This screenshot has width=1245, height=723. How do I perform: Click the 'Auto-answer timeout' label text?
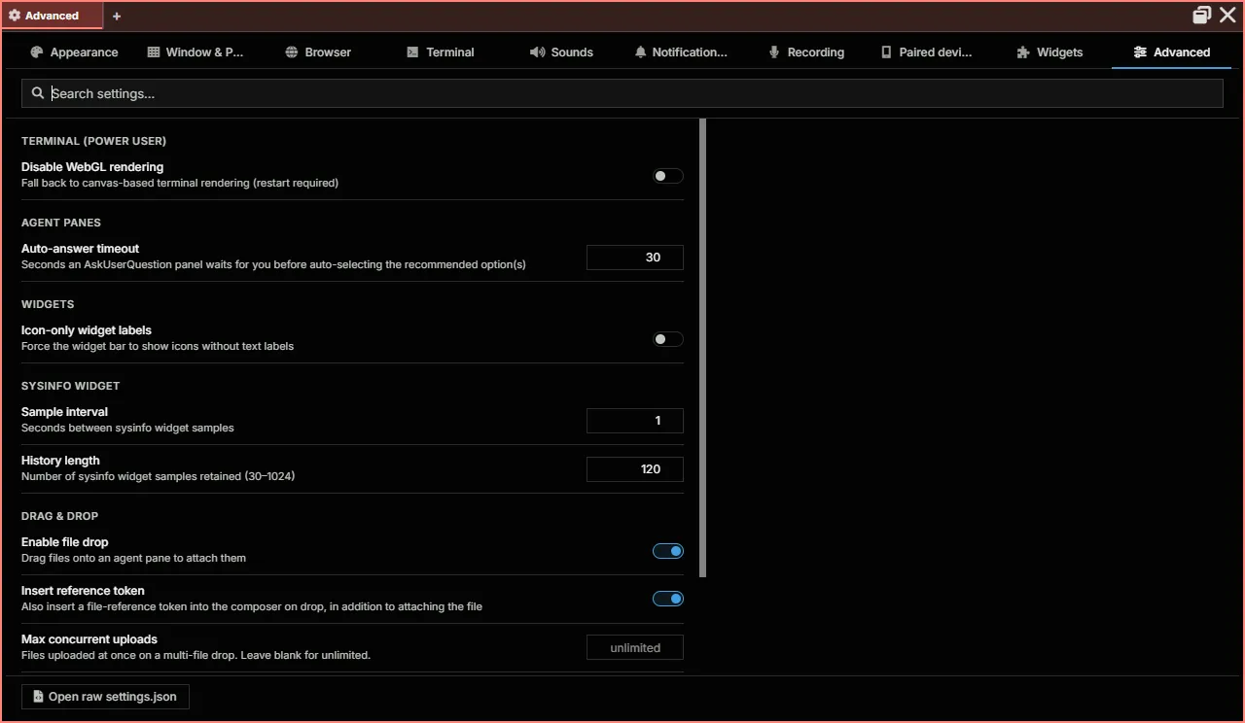81,249
